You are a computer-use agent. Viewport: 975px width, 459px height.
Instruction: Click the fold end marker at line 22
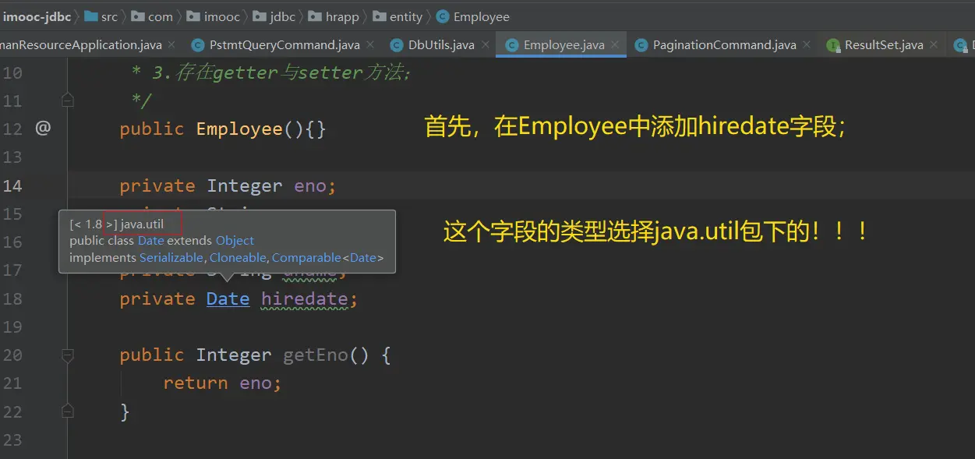tap(68, 411)
